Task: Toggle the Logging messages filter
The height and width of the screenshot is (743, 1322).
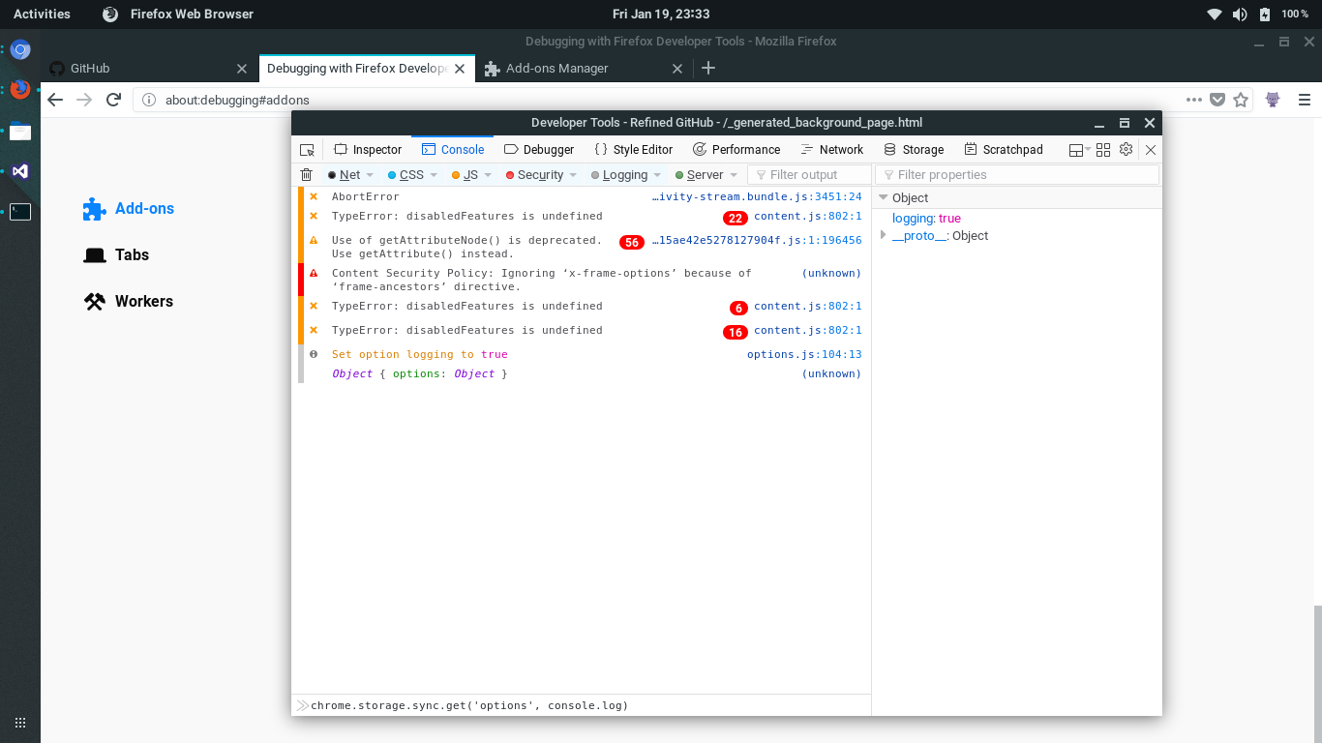Action: [619, 175]
